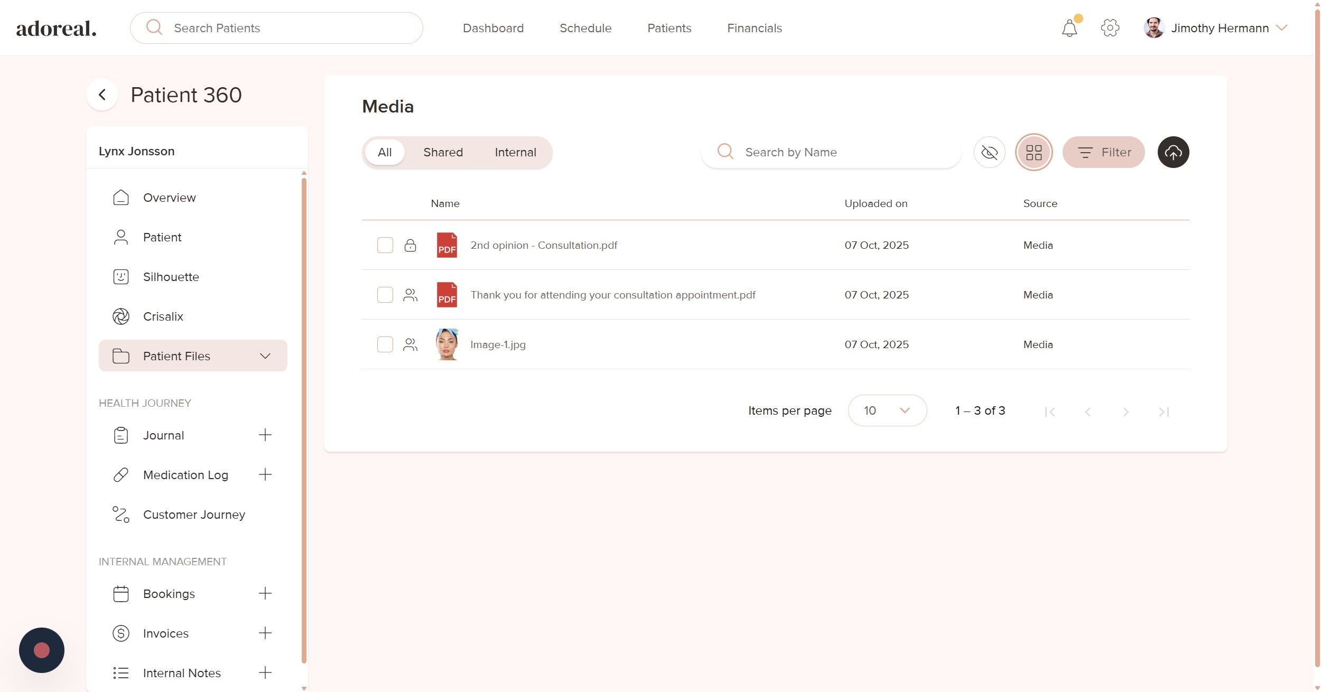Add new Invoice plus icon

(265, 633)
